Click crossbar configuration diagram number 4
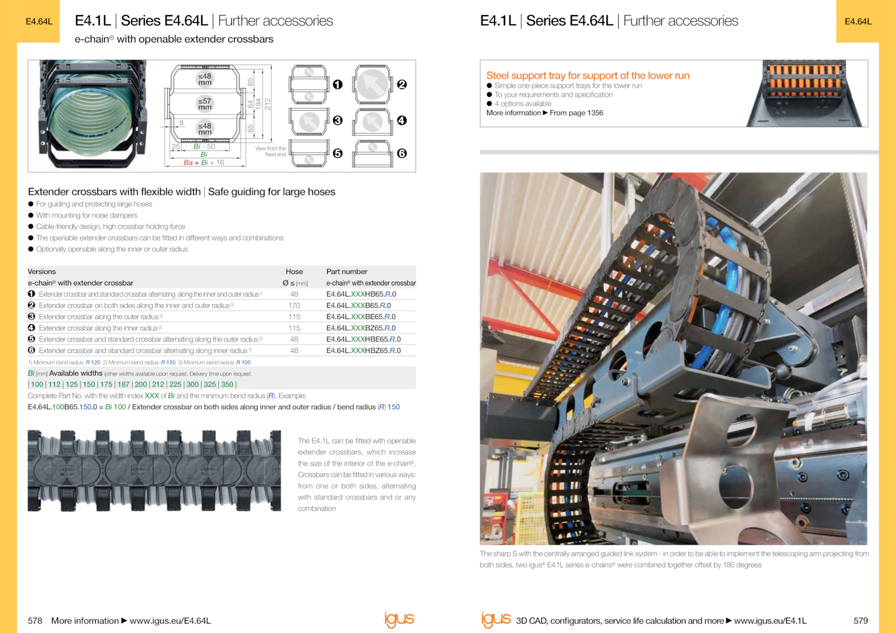This screenshot has width=896, height=633. coord(372,121)
